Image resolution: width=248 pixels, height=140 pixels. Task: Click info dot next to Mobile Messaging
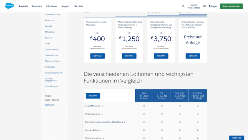click(x=103, y=138)
